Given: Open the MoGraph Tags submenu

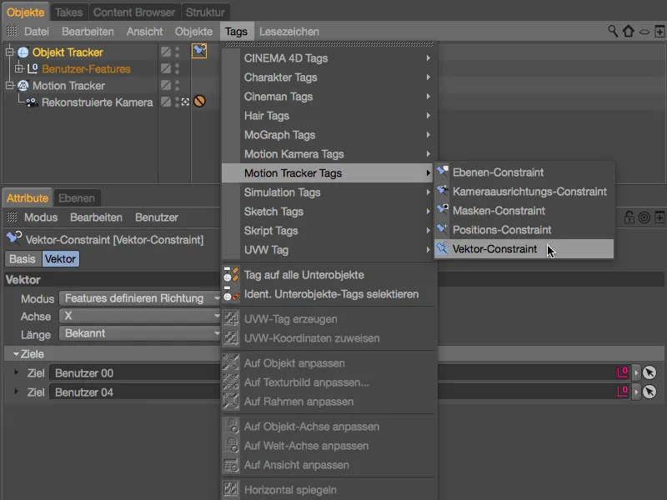Looking at the screenshot, I should 328,135.
